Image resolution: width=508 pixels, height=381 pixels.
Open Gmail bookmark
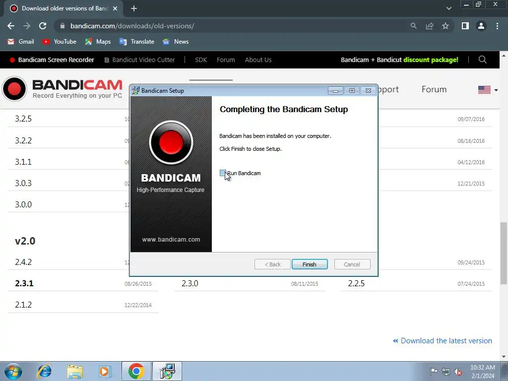[x=21, y=42]
